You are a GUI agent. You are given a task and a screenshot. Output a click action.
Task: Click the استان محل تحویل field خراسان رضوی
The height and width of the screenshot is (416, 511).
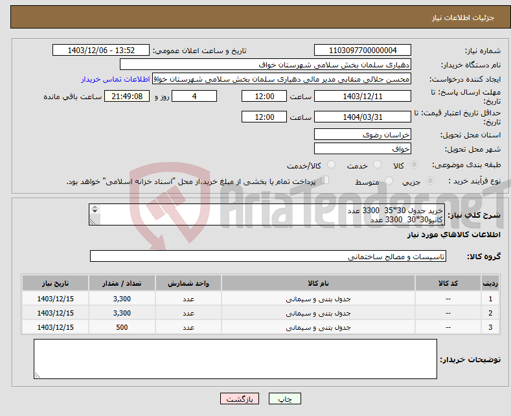[x=363, y=134]
